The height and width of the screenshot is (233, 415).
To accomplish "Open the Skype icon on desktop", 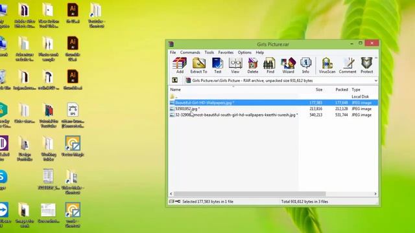I will [x=3, y=177].
